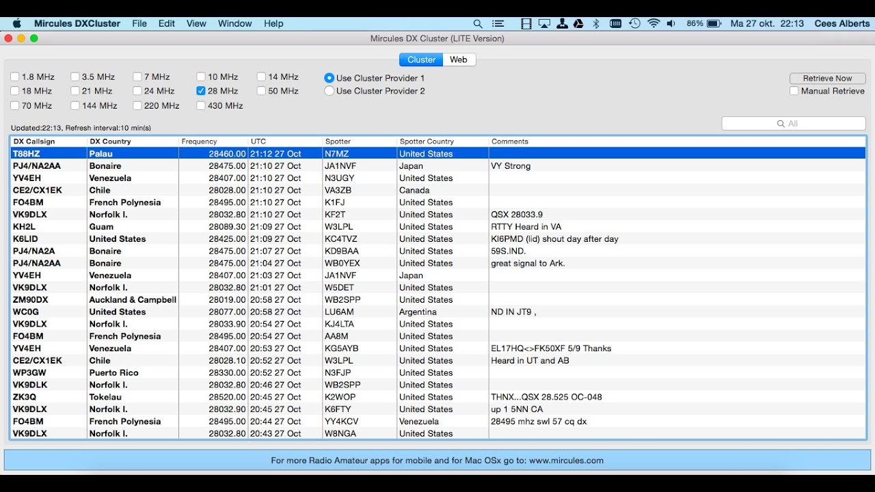This screenshot has height=492, width=875.
Task: Open the Window menu
Action: coord(235,23)
